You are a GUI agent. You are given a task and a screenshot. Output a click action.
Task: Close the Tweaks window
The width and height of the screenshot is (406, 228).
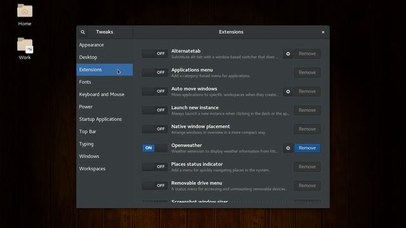323,32
